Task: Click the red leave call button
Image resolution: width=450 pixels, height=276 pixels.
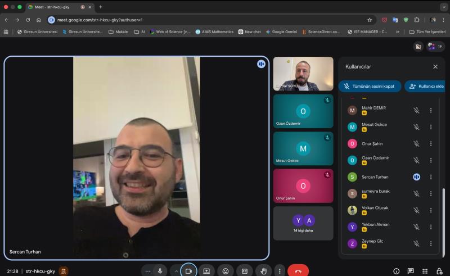Action: 298,271
